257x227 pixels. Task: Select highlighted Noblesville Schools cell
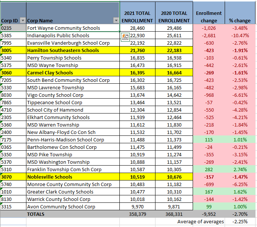[73, 177]
